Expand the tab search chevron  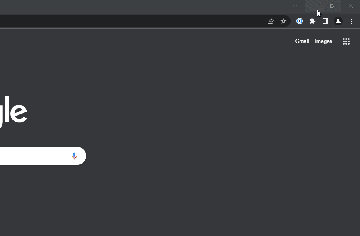[295, 6]
